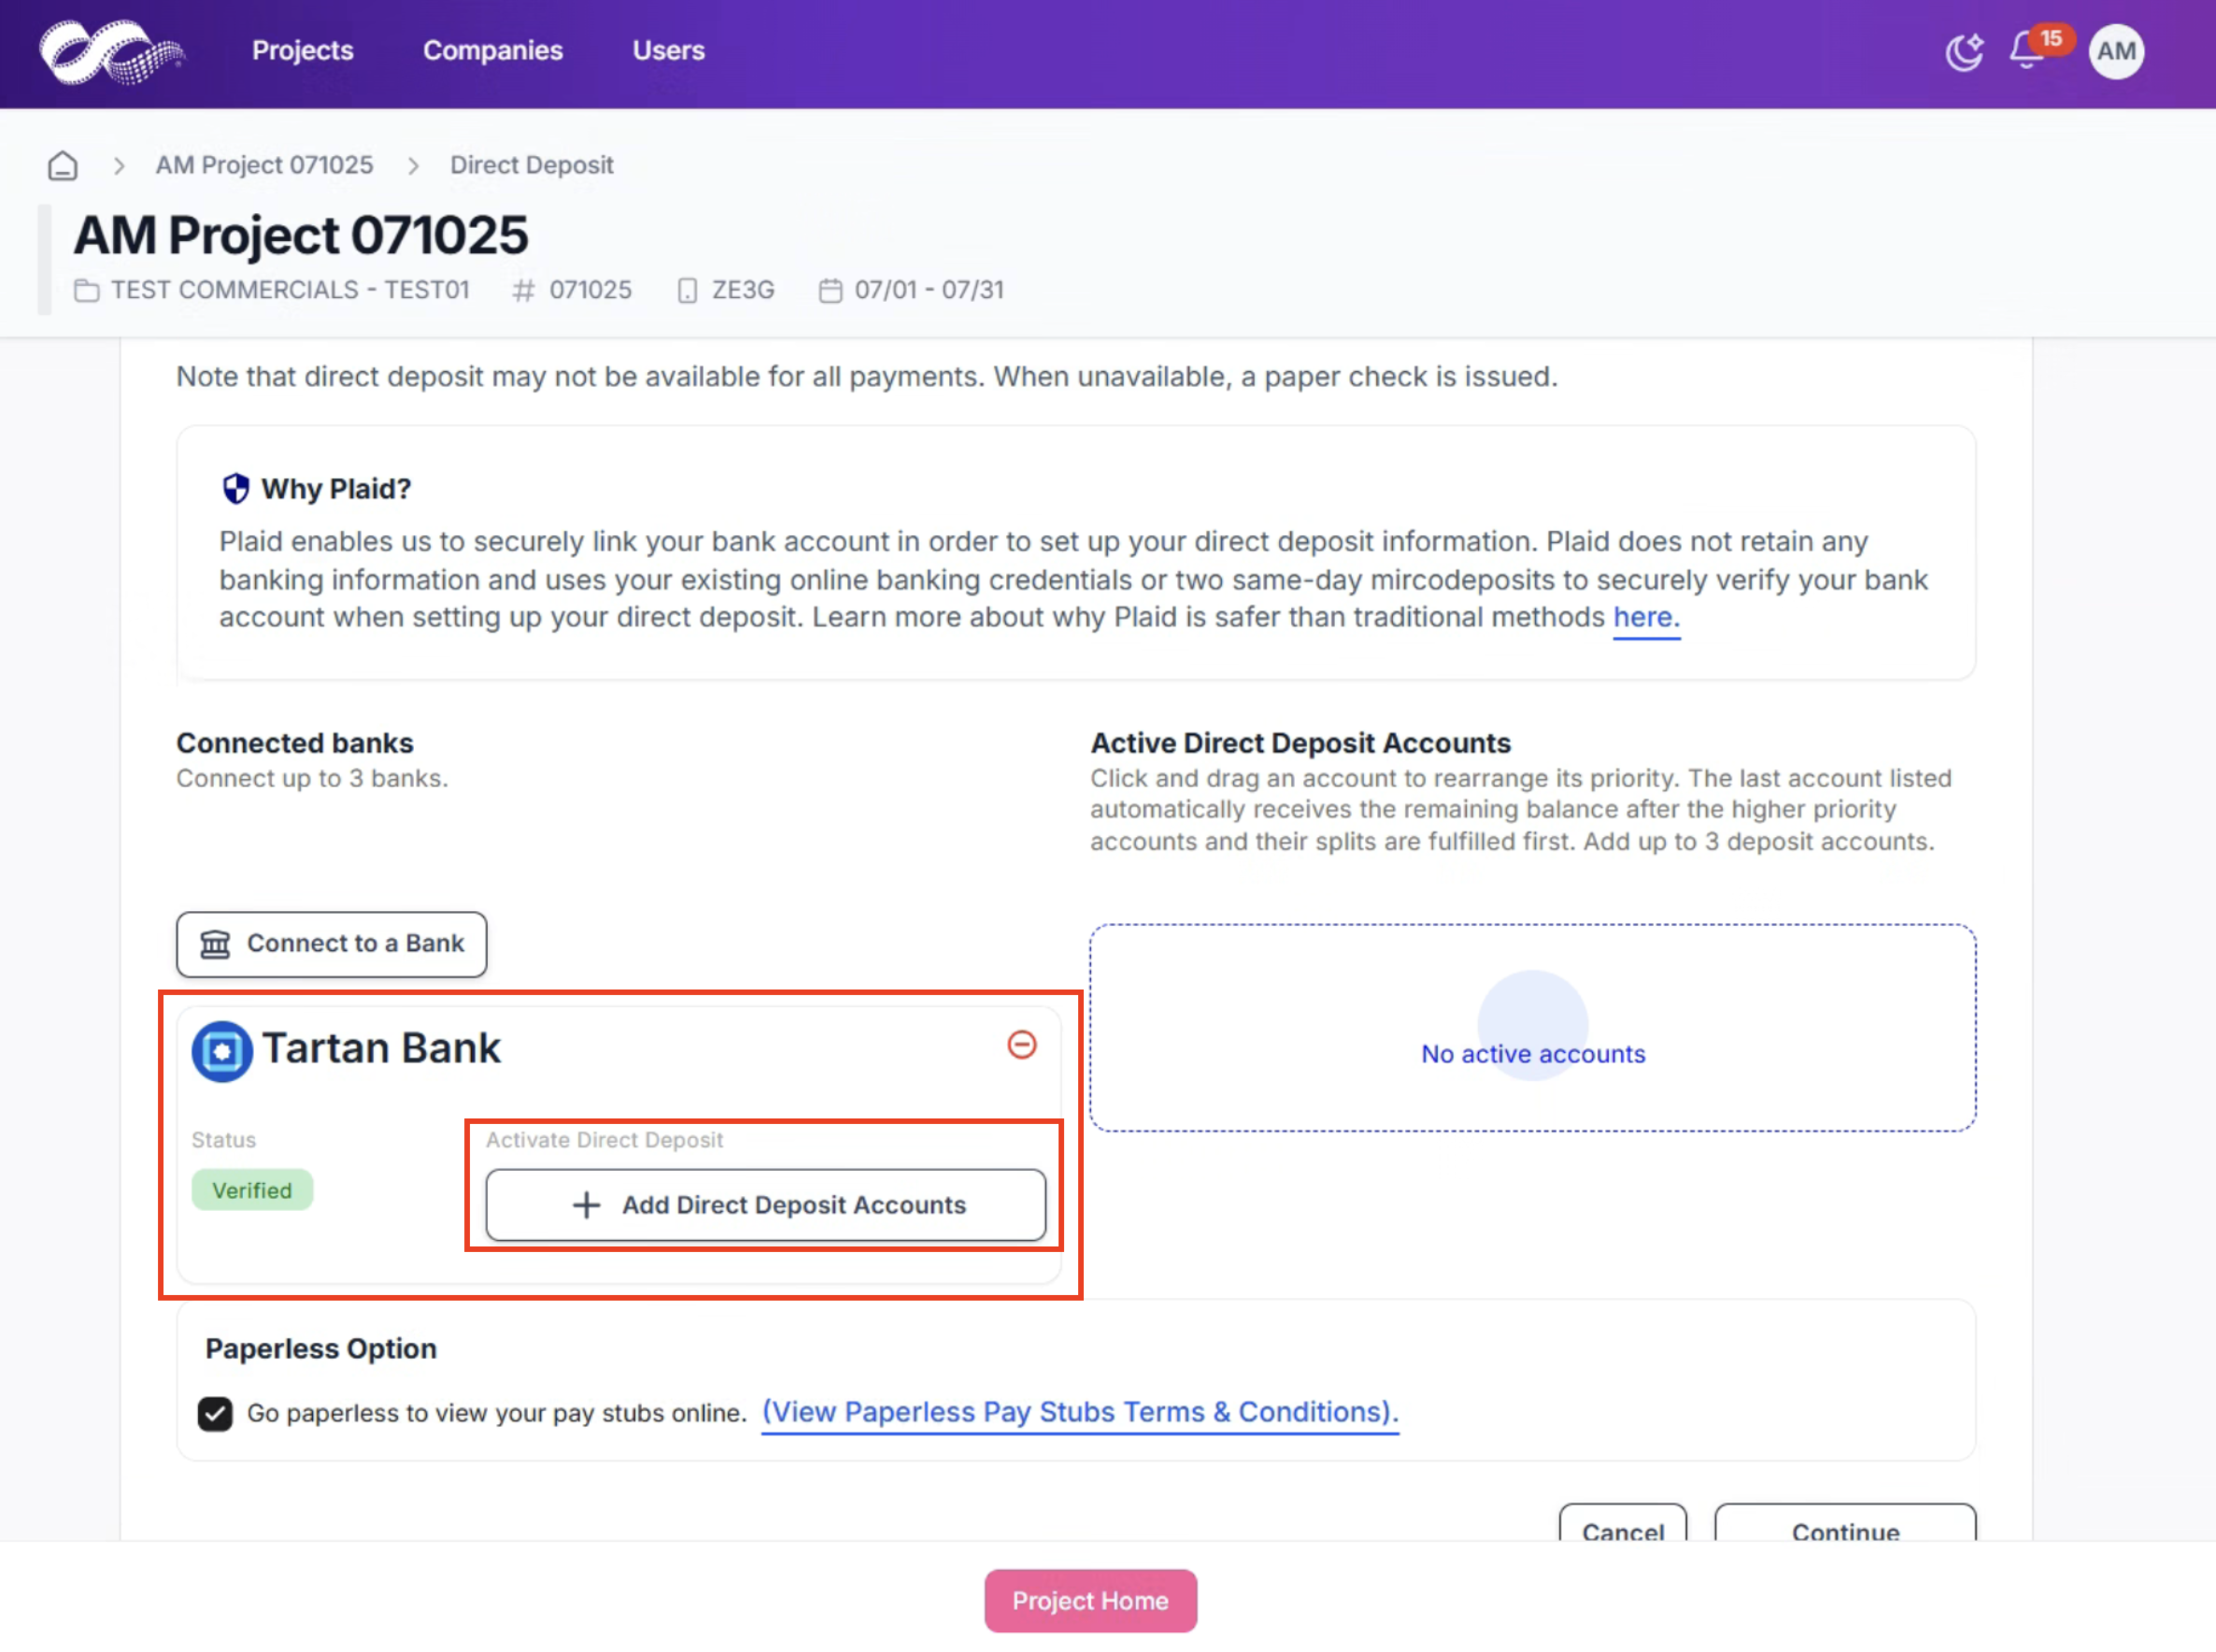Image resolution: width=2216 pixels, height=1652 pixels.
Task: Click Add Direct Deposit Accounts button
Action: pyautogui.click(x=766, y=1204)
